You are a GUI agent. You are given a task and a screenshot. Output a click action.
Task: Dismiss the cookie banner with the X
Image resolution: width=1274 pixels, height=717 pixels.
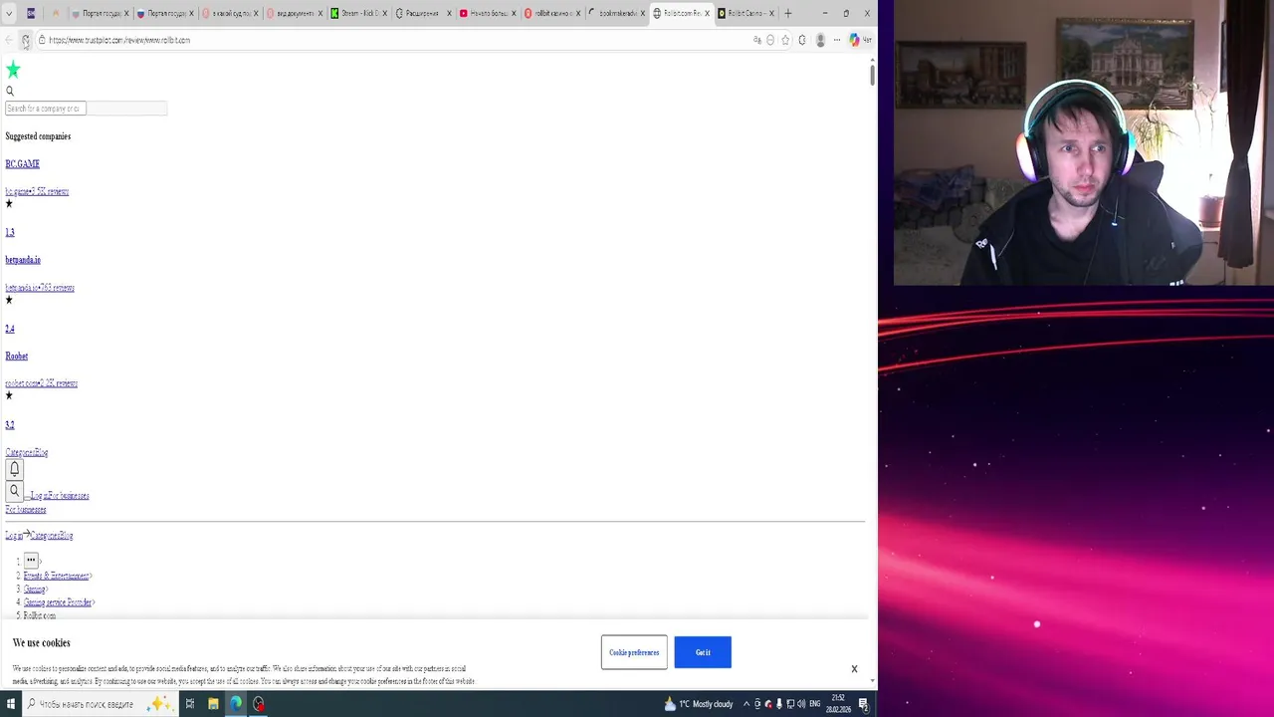tap(854, 669)
